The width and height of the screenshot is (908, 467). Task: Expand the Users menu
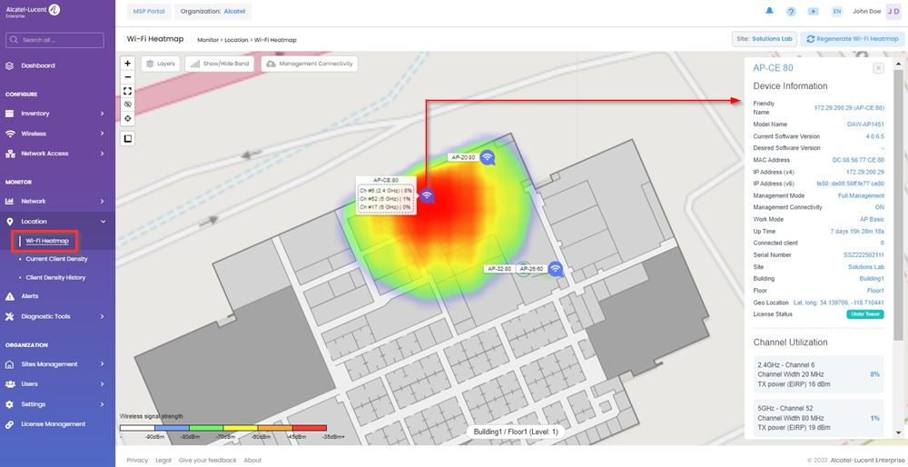[x=55, y=384]
